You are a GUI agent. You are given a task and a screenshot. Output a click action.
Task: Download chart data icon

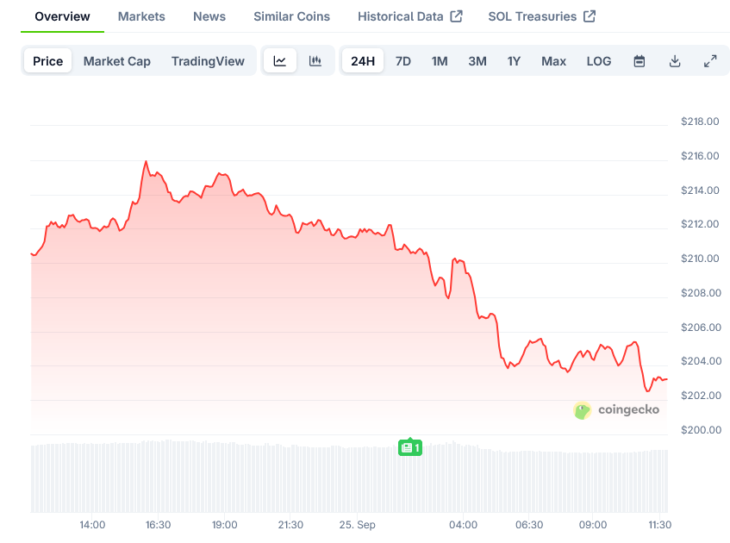click(675, 61)
